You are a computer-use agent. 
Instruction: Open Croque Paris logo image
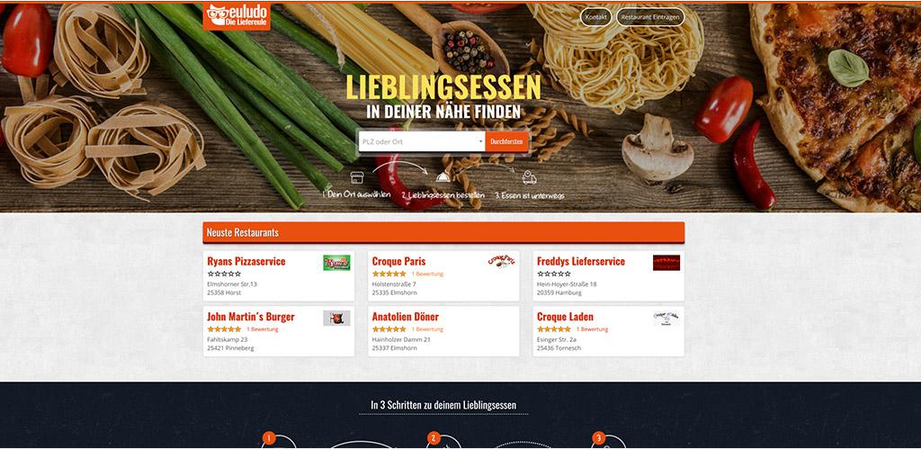click(502, 261)
